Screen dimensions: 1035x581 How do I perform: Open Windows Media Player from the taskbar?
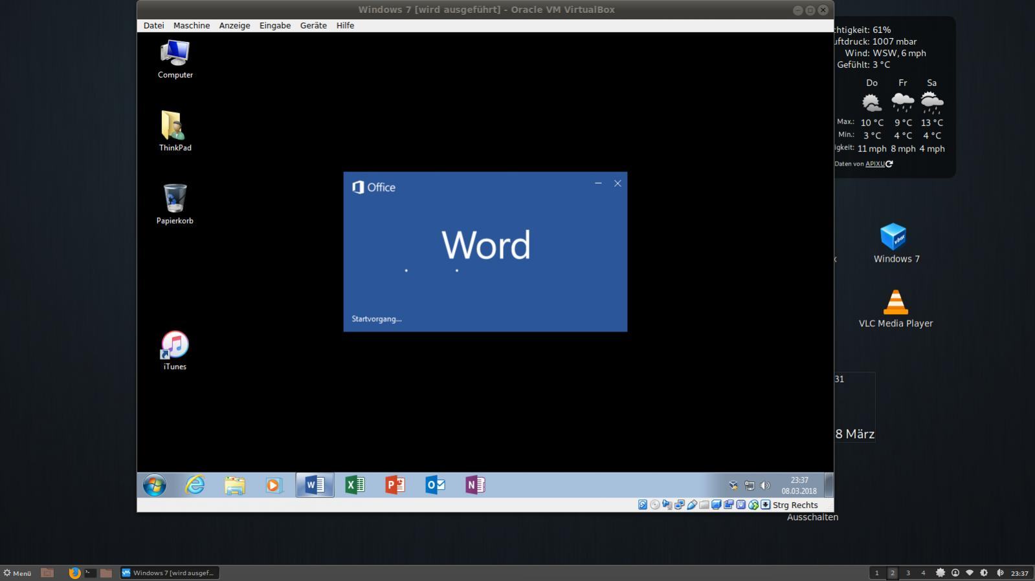tap(274, 485)
